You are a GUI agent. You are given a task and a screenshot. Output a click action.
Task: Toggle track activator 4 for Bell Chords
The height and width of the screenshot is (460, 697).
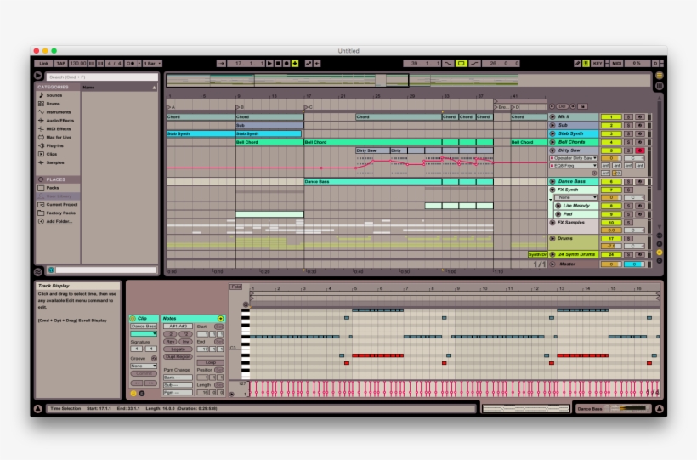point(611,142)
